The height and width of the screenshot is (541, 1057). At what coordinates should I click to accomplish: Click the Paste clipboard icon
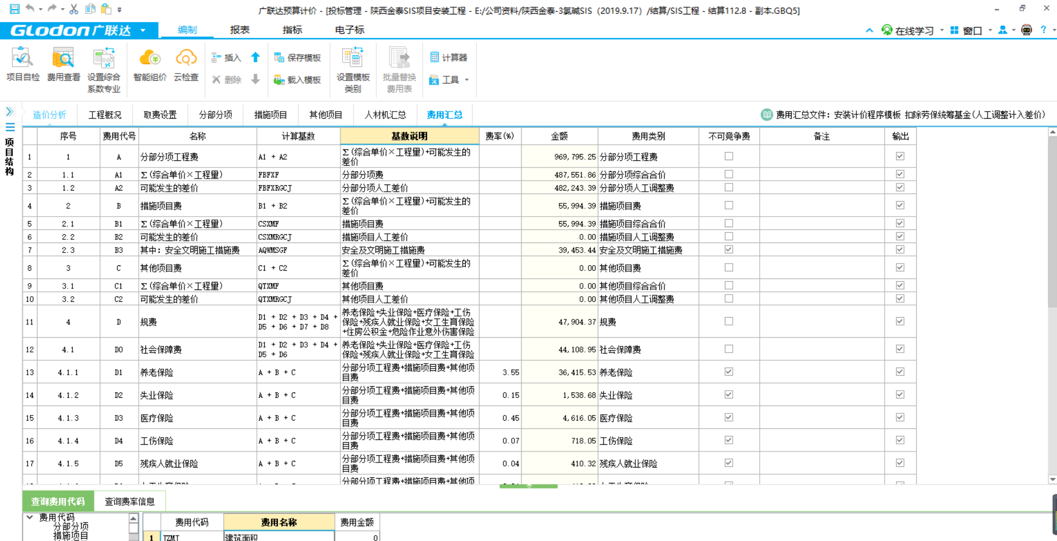click(x=106, y=9)
